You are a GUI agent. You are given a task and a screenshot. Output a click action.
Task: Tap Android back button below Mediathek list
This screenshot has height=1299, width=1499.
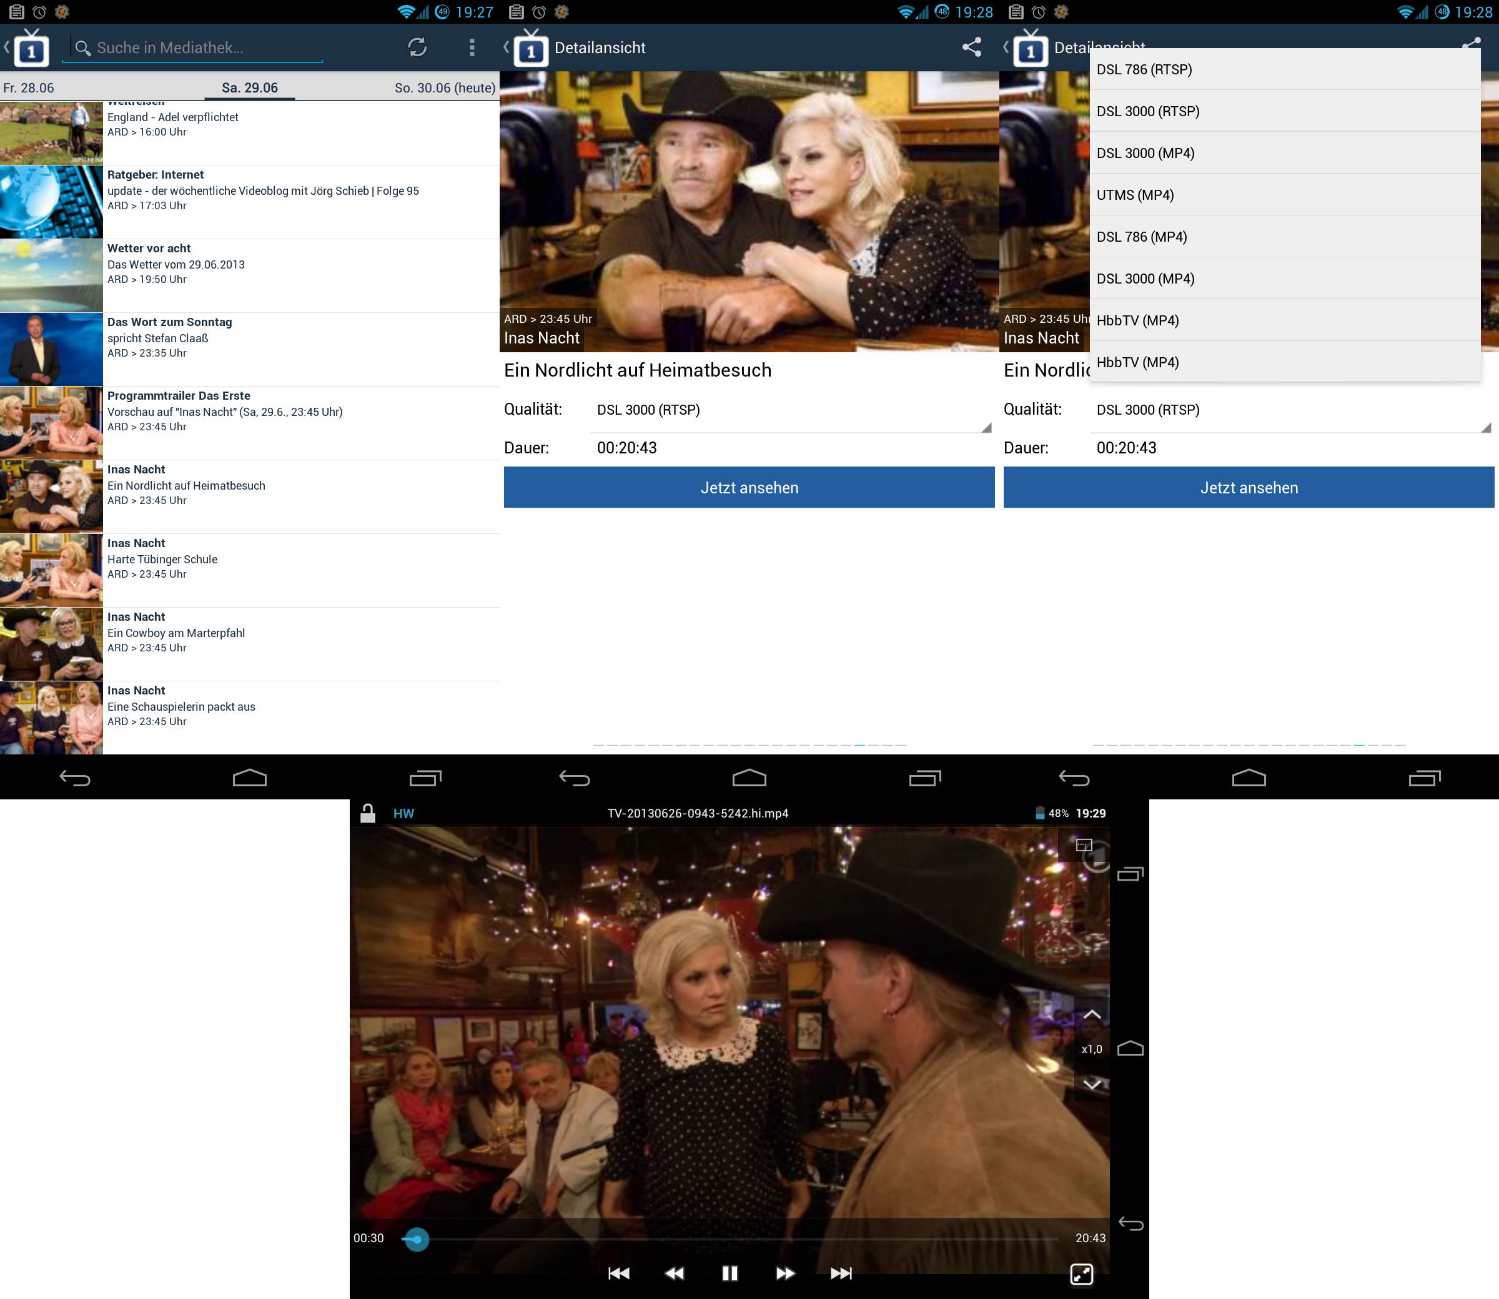[x=75, y=778]
